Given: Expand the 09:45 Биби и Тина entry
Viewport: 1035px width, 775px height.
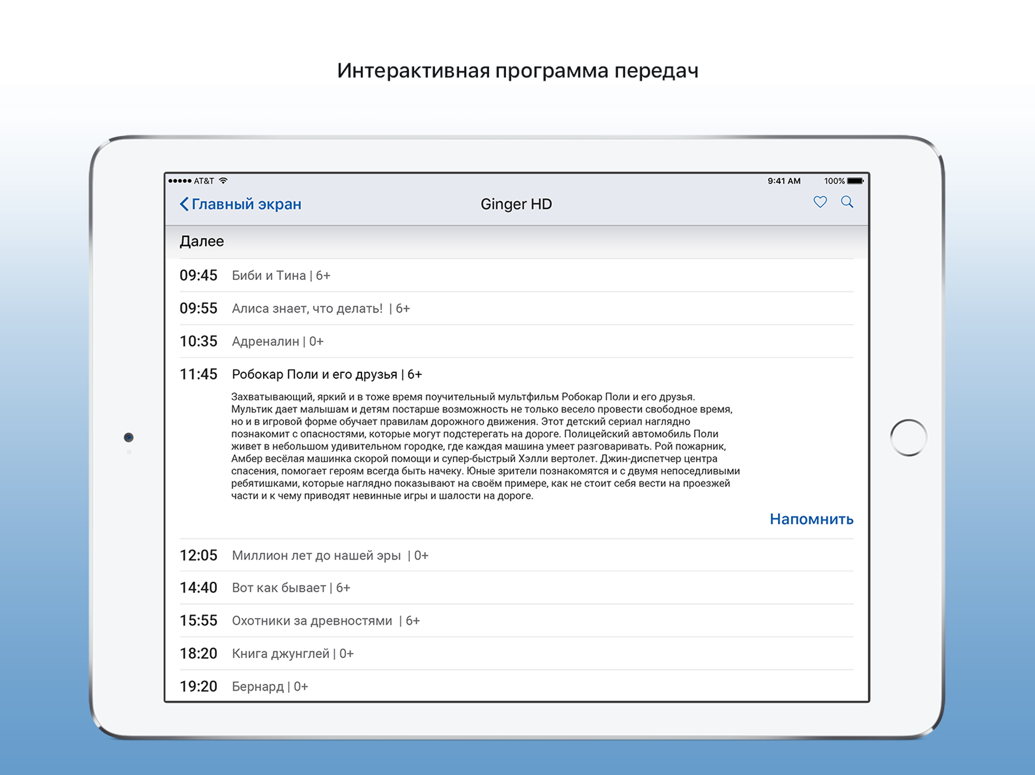Looking at the screenshot, I should click(x=281, y=276).
